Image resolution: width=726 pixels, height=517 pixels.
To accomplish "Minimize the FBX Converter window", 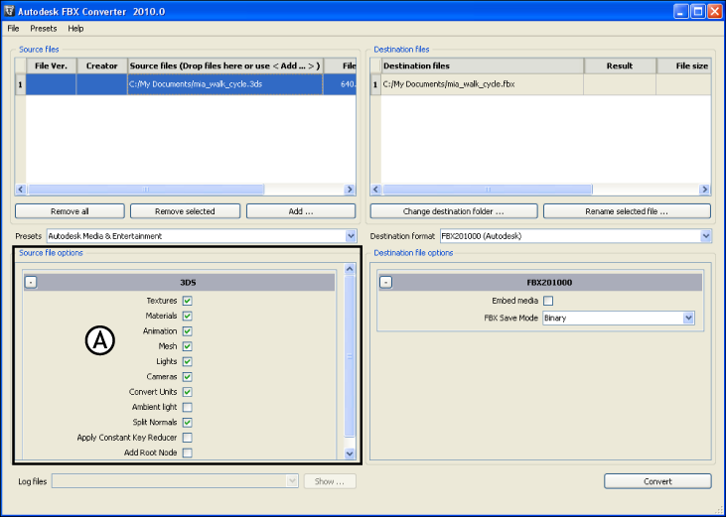I will pos(680,11).
